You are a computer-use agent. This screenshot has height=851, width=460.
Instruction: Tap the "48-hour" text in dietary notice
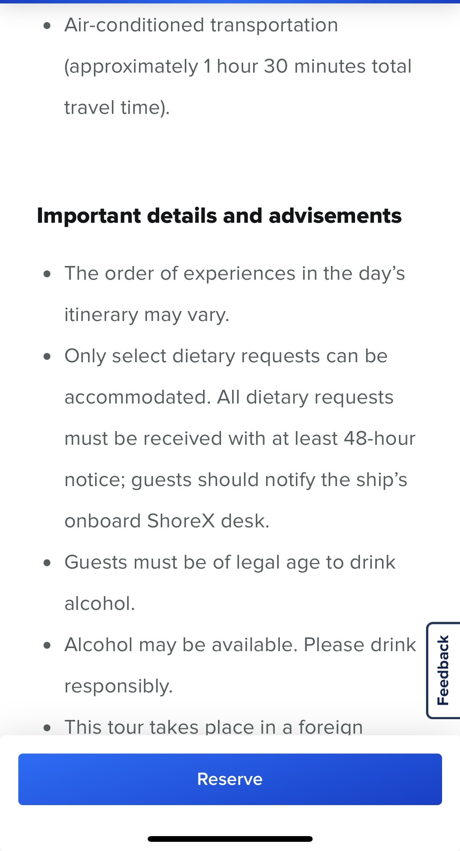(379, 439)
